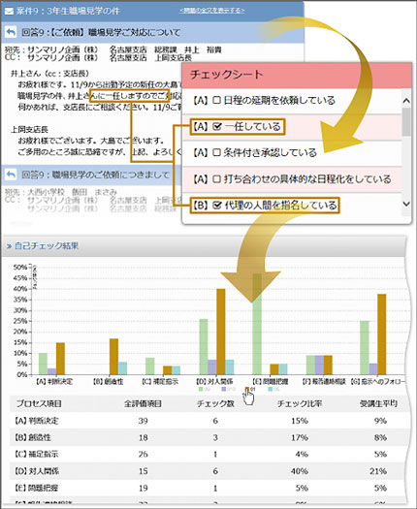The width and height of the screenshot is (417, 509).
Task: Click the orange bar for 【G】指示へのフォロー
Action: (x=382, y=334)
